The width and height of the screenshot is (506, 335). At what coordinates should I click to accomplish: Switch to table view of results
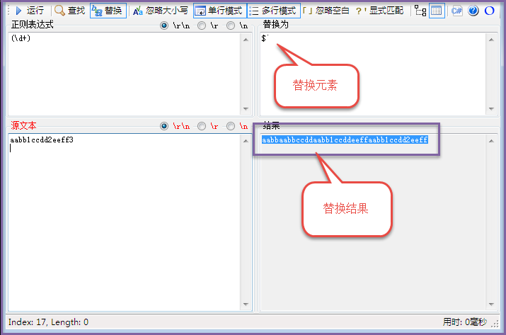tap(437, 11)
